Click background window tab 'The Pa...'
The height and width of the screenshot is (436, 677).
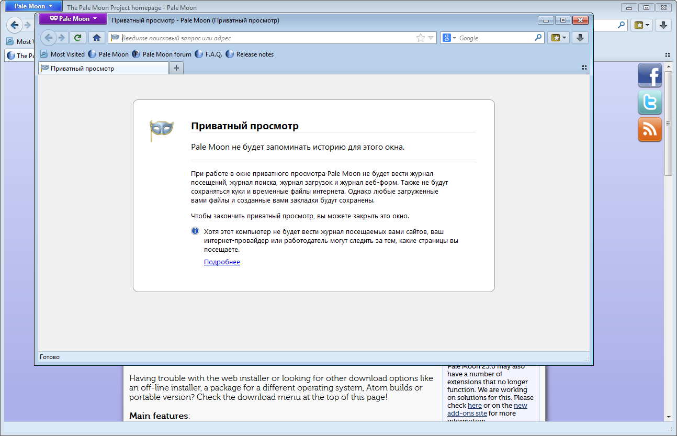[20, 55]
